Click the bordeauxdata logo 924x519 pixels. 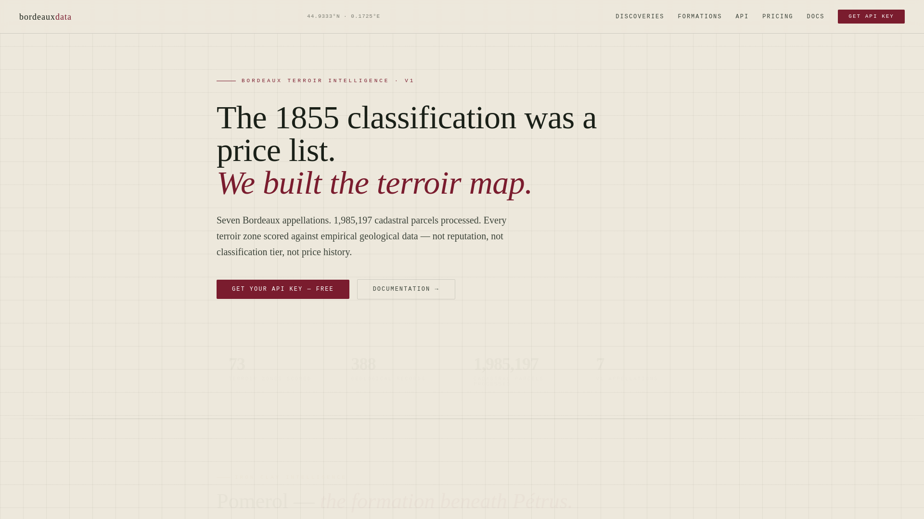45,17
